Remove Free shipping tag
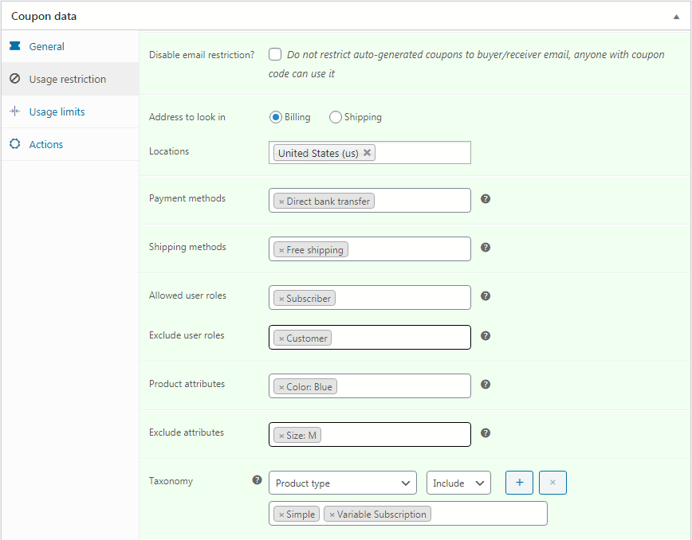The height and width of the screenshot is (540, 692). point(281,250)
